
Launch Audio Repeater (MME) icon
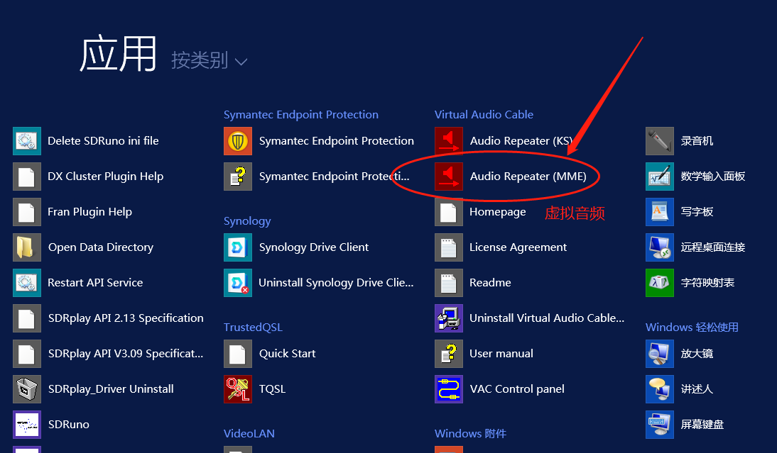[x=449, y=177]
